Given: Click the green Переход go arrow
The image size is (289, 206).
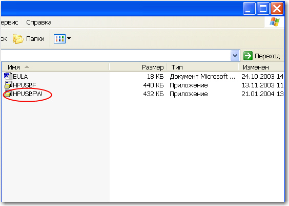Looking at the screenshot, I should pos(247,56).
